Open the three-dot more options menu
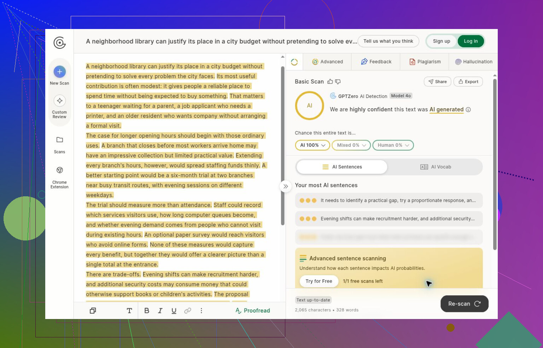This screenshot has height=348, width=543. 202,311
